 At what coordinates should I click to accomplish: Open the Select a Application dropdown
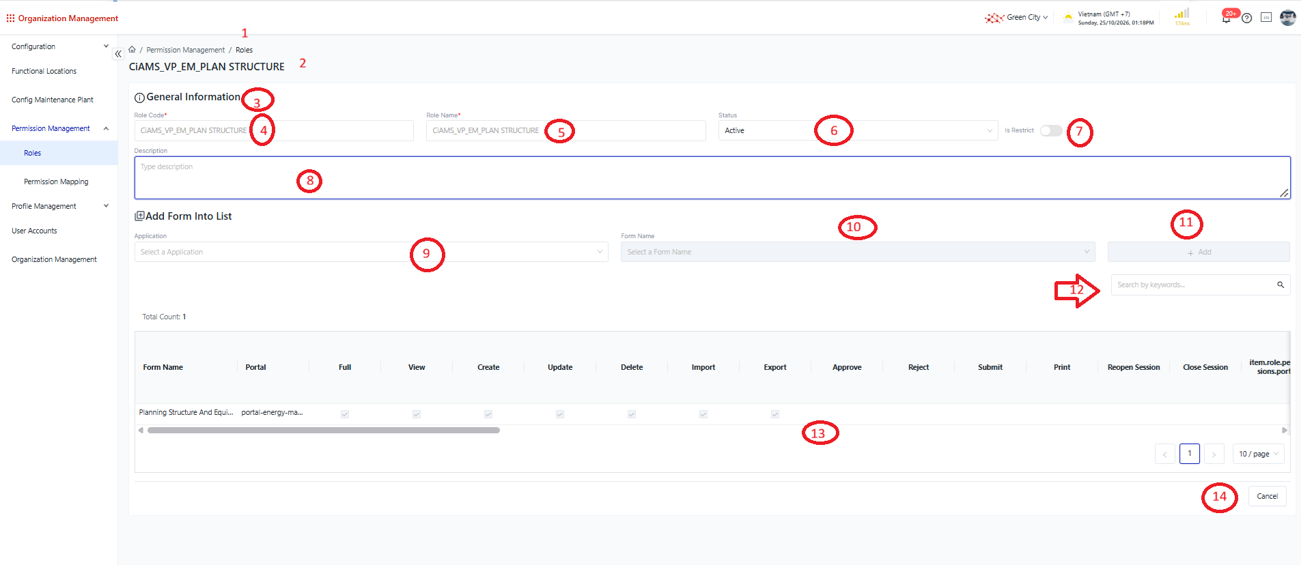click(x=371, y=252)
